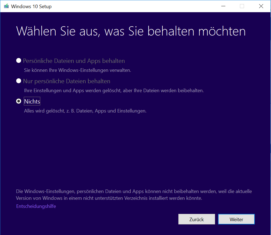Viewport: 271px width, 235px height.
Task: Click 'Persönliche Dateien und Apps behalten' label
Action: [74, 61]
